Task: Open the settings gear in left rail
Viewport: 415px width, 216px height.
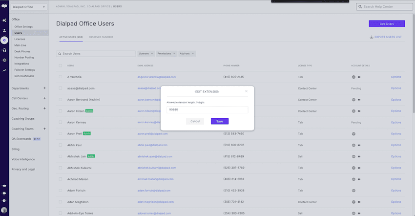Action: (4, 40)
